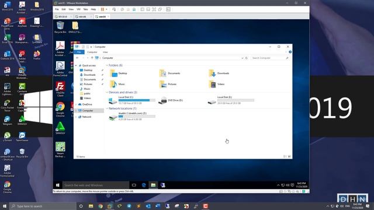Select Pictures in the navigation pane
The height and width of the screenshot is (210, 374).
click(88, 84)
